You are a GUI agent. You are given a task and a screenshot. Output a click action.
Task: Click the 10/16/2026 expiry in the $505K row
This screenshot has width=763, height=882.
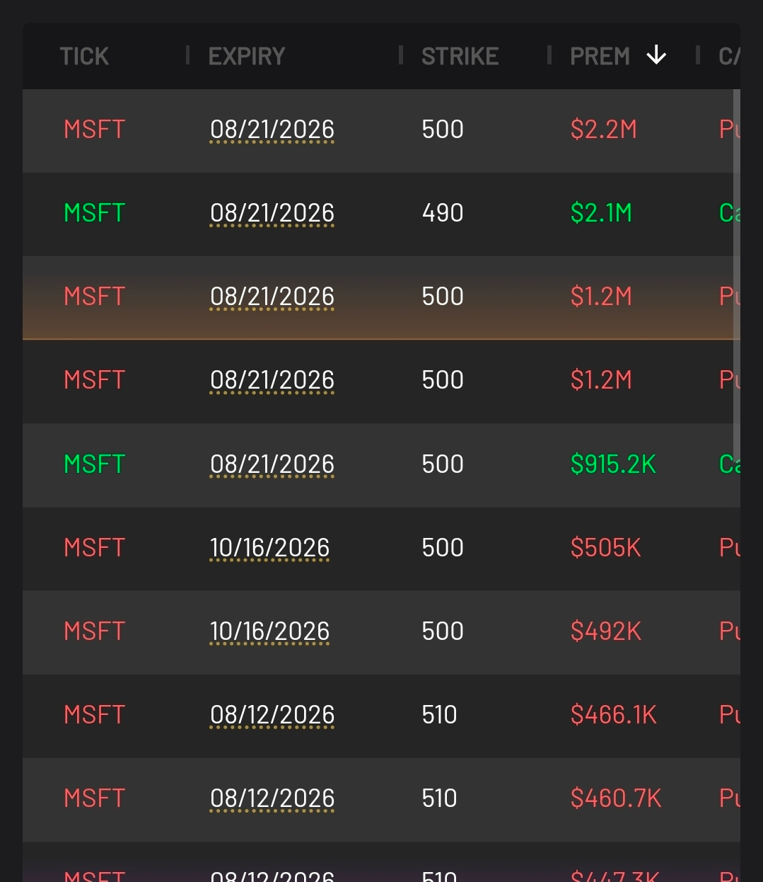coord(270,548)
